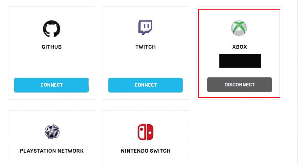Screen dimensions: 298x165
Task: Click the blacked-out Xbox username
Action: click(240, 61)
